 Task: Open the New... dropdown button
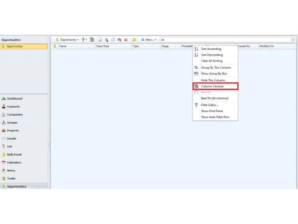(148, 39)
